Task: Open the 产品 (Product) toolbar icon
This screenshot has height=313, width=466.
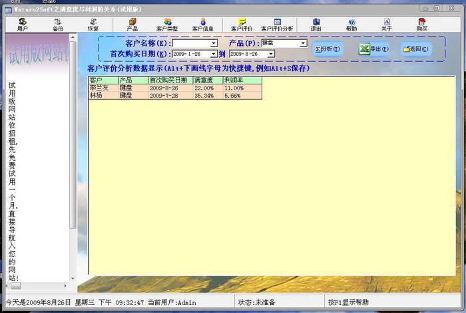Action: click(x=132, y=25)
